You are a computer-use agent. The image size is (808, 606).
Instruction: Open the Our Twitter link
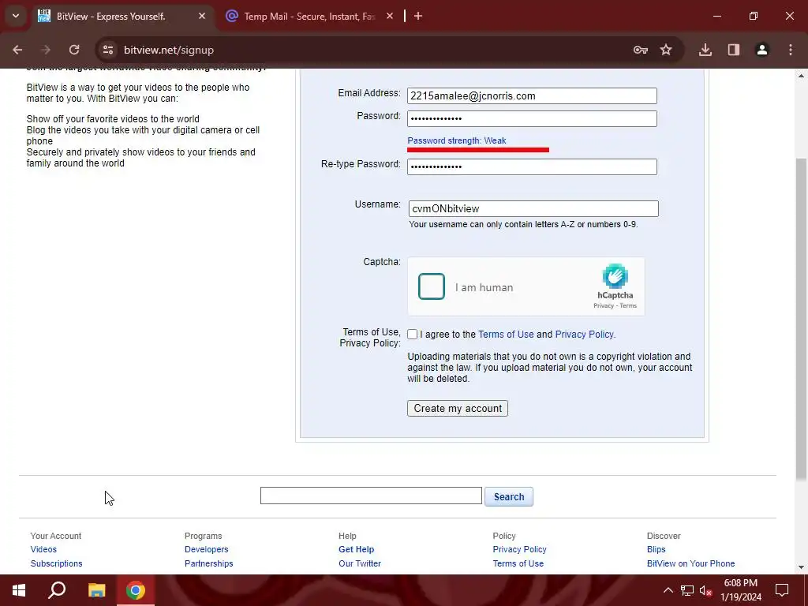coord(360,563)
